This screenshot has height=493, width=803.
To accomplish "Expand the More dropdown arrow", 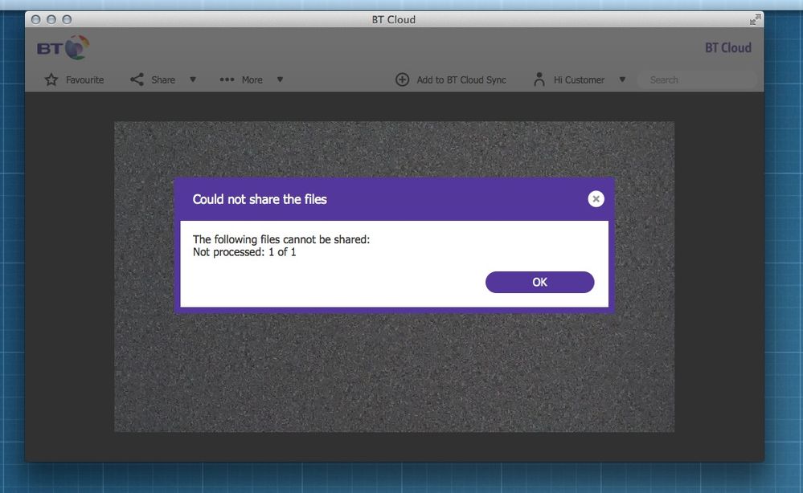I will [281, 79].
